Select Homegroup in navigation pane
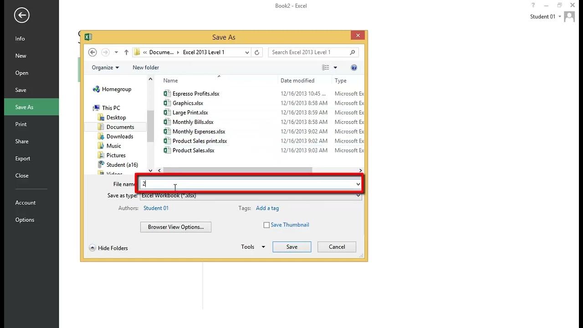This screenshot has width=583, height=328. pos(112,89)
